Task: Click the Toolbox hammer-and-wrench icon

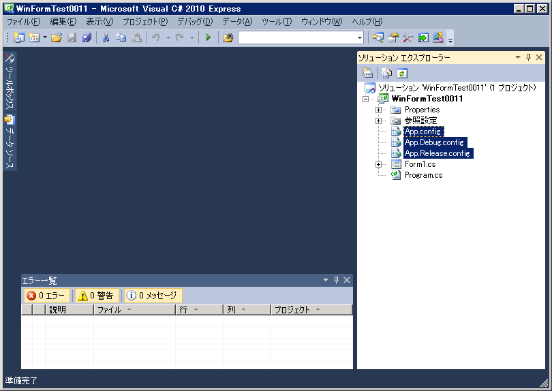Action: [x=408, y=37]
